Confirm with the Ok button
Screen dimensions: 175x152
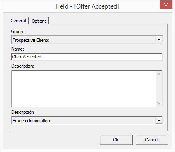(x=116, y=140)
